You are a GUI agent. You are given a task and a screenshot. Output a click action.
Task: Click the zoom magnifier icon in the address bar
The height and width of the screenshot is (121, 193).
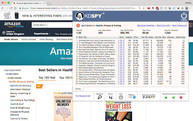(x=140, y=8)
